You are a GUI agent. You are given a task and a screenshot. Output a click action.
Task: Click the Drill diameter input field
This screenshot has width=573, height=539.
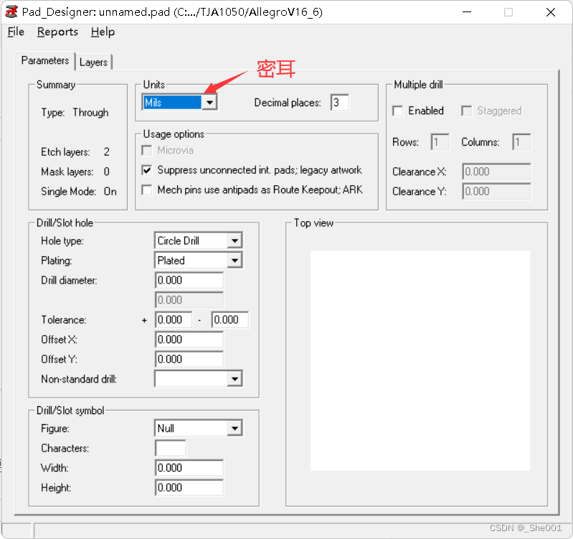[x=189, y=281]
